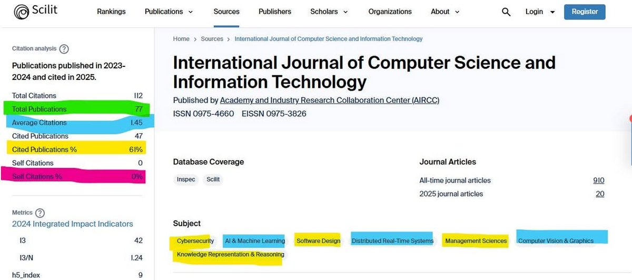Click the Scilit database coverage tag
The width and height of the screenshot is (632, 280).
coord(213,179)
